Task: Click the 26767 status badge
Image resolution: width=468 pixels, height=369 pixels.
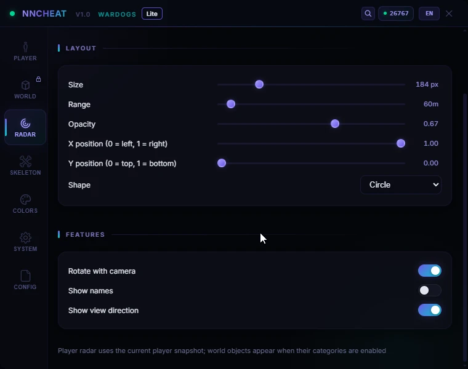Action: click(396, 14)
